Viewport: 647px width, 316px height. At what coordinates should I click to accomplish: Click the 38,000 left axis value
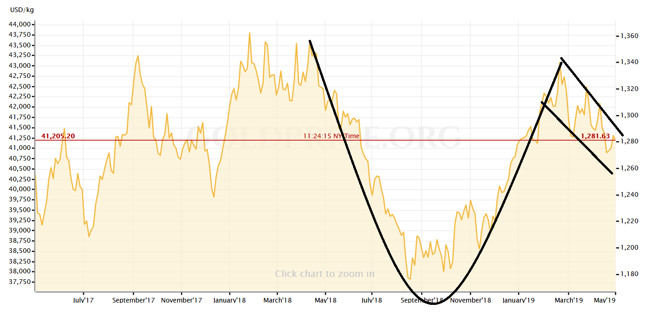point(20,271)
